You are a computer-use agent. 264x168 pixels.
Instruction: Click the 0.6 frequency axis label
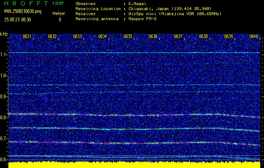pyautogui.click(x=3, y=160)
